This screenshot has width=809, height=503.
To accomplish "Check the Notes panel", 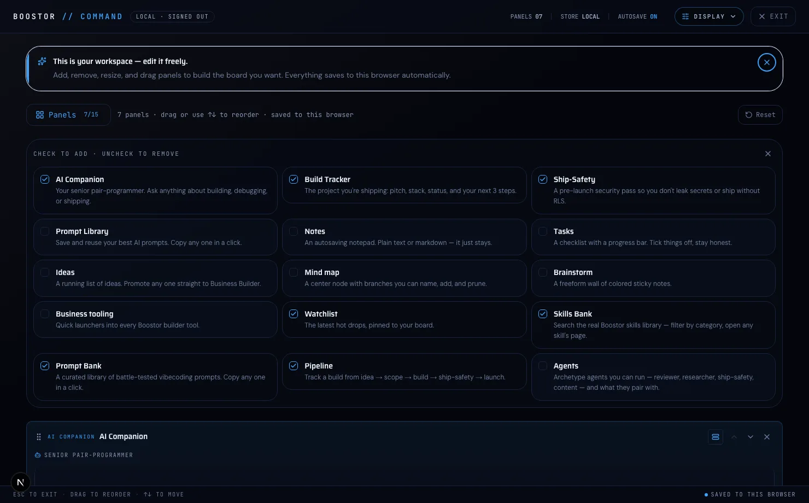I will [294, 231].
